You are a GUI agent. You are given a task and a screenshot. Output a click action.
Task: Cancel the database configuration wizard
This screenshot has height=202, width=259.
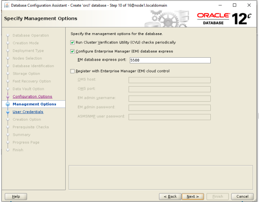tap(242, 196)
